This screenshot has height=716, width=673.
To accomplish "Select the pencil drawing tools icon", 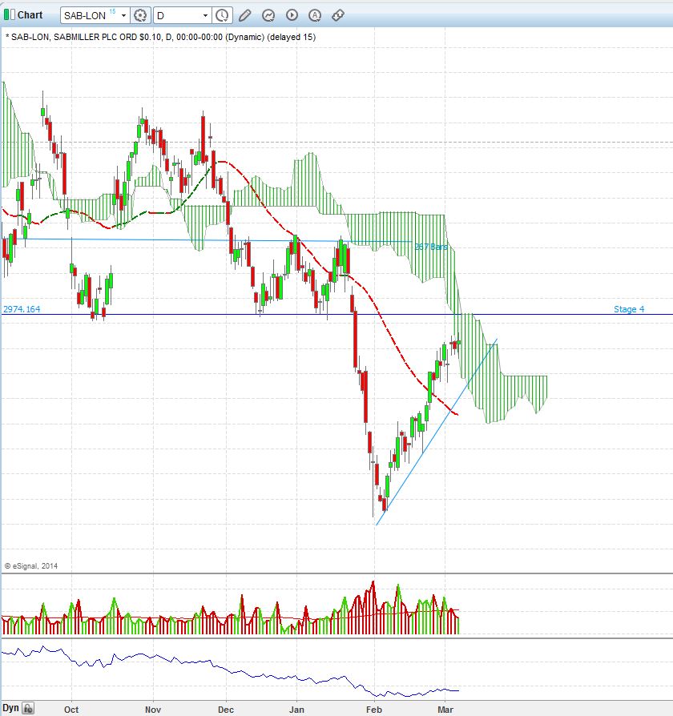I will click(245, 15).
